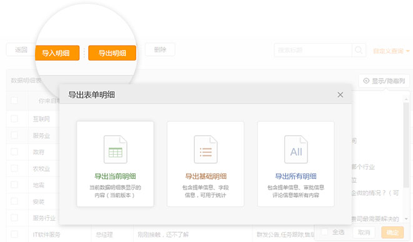This screenshot has width=413, height=242.
Task: Choose 导出所有明细 option
Action: [x=296, y=164]
